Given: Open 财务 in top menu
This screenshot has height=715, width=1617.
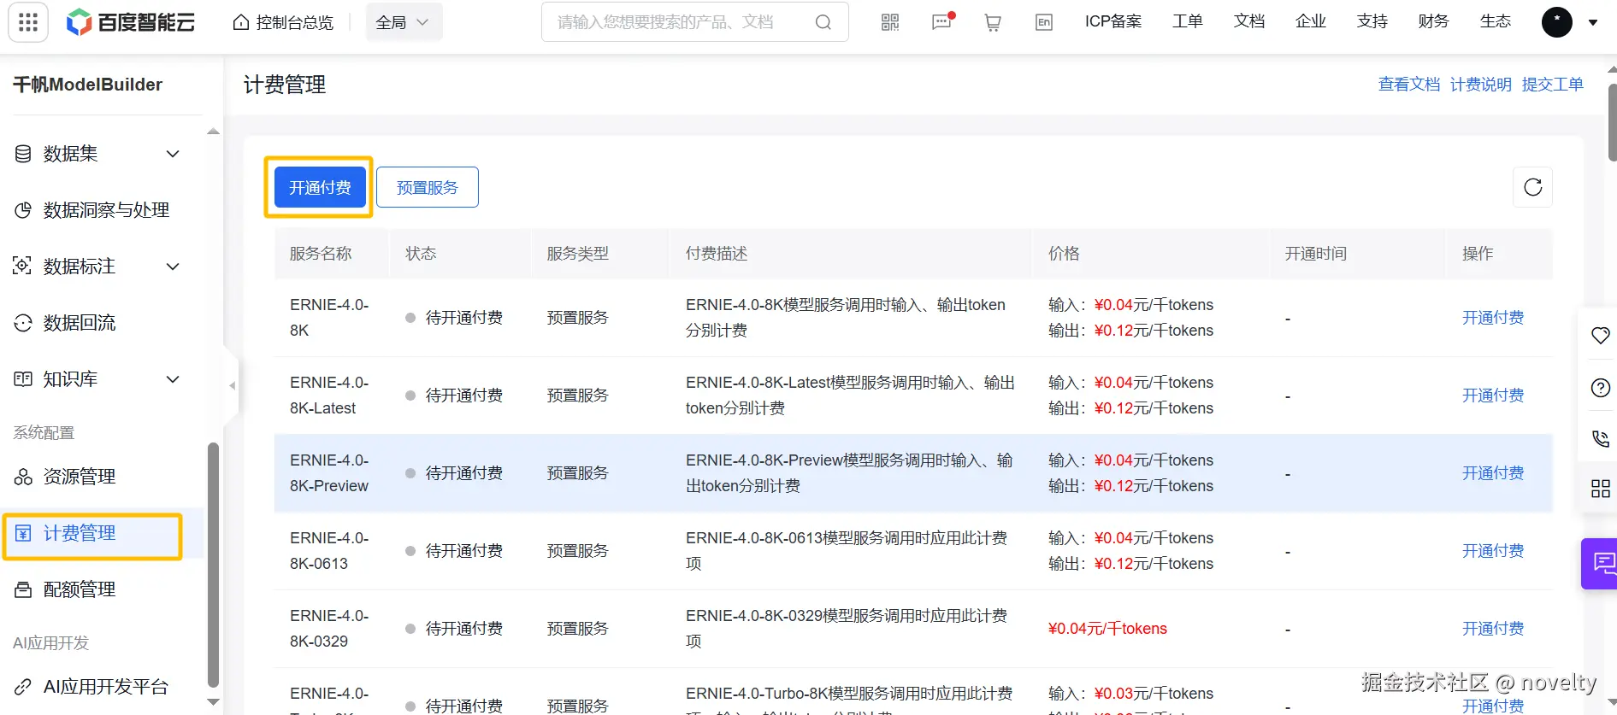Looking at the screenshot, I should (1433, 21).
